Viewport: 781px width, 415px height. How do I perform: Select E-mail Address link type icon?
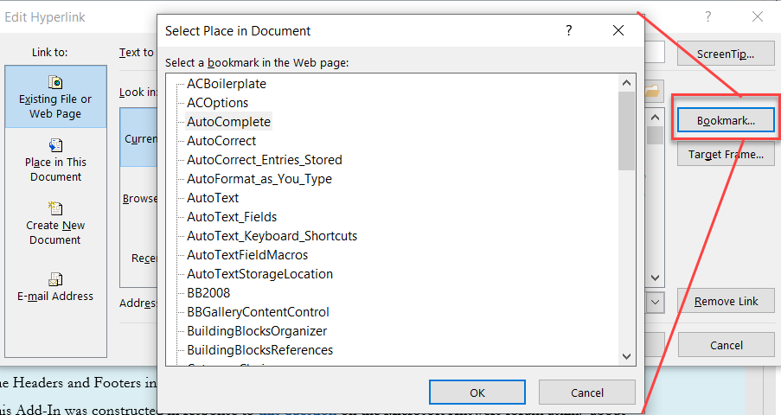55,279
